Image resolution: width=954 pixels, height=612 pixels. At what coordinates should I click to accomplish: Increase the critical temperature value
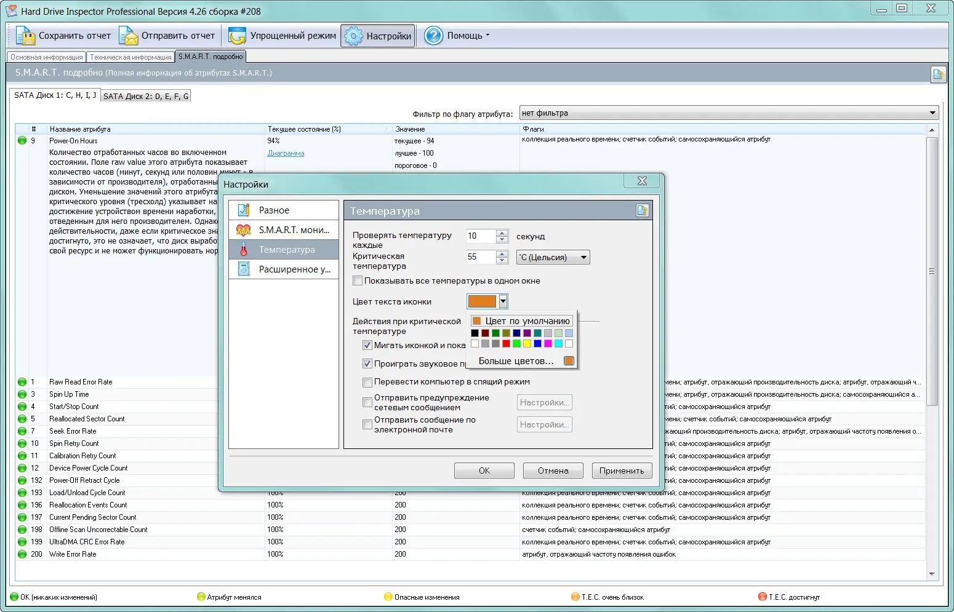(502, 253)
